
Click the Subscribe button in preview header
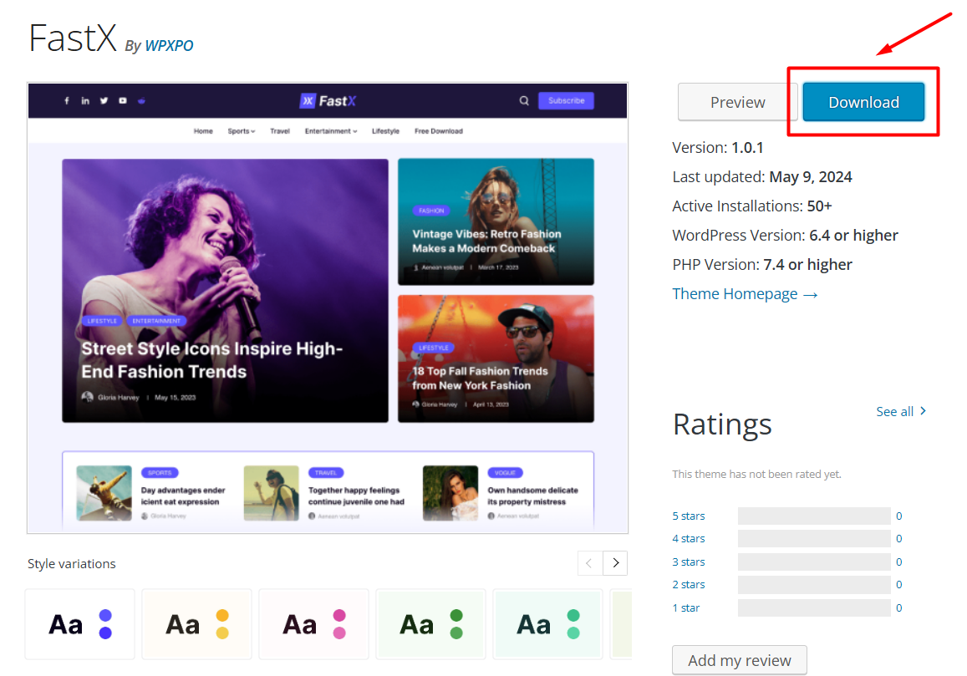(x=566, y=100)
